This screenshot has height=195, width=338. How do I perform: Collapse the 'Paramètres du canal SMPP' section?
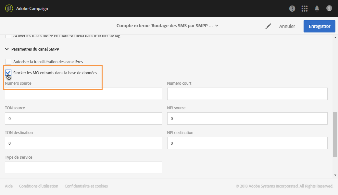point(7,49)
